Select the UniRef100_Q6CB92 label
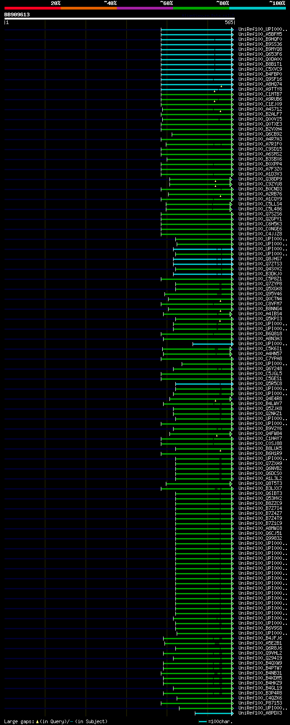The height and width of the screenshot is (725, 290). [x=260, y=134]
